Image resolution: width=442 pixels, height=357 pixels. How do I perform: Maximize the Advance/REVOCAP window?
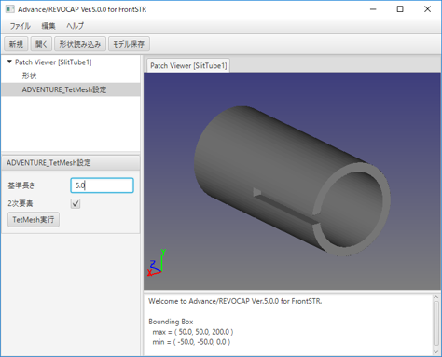click(400, 9)
